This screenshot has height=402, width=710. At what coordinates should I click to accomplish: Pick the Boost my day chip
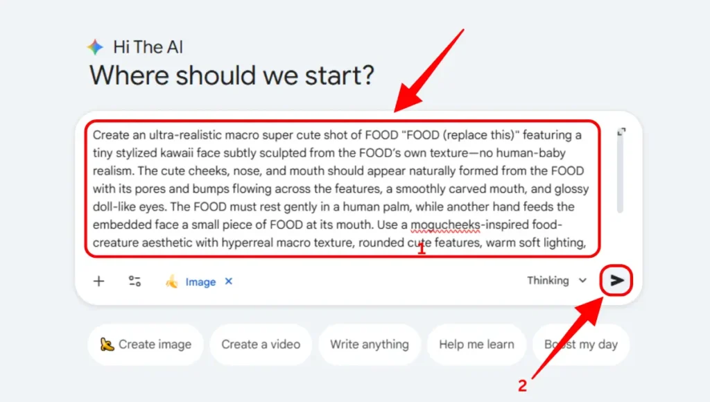pos(581,344)
